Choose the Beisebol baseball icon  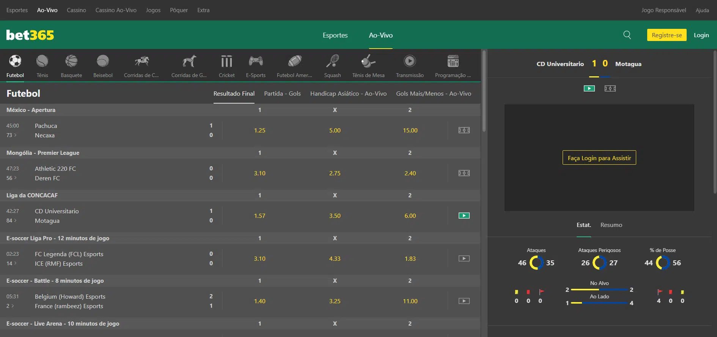point(103,61)
